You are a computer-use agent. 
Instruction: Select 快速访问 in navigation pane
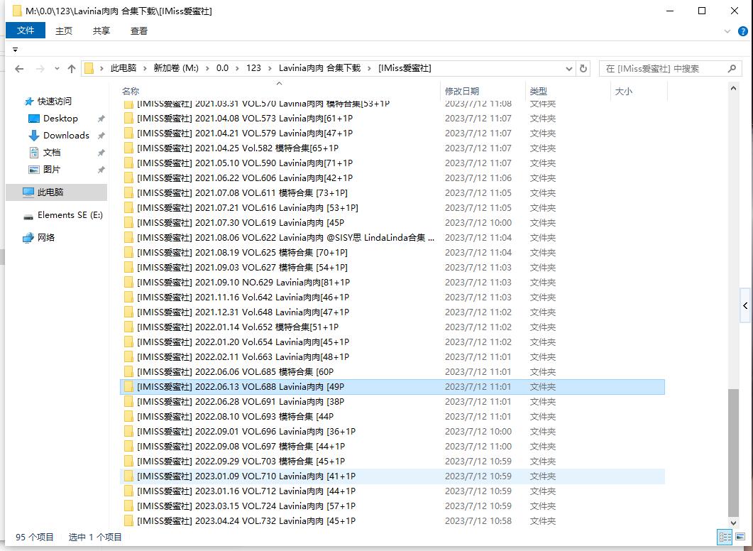pos(54,102)
